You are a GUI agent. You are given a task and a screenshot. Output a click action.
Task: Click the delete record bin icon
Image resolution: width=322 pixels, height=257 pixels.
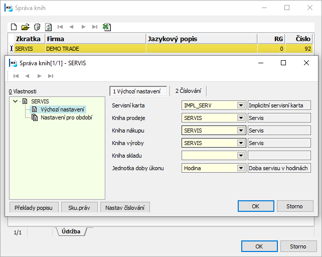(37, 27)
